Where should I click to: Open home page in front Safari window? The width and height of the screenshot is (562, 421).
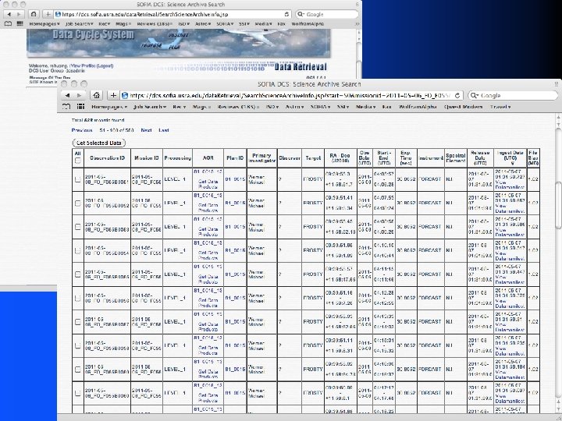pos(96,96)
